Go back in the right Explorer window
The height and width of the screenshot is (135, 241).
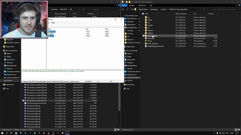click(x=123, y=9)
